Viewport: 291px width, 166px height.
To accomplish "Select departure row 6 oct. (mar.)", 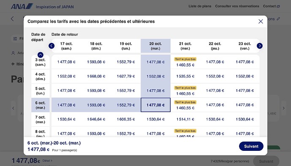I will pyautogui.click(x=41, y=105).
